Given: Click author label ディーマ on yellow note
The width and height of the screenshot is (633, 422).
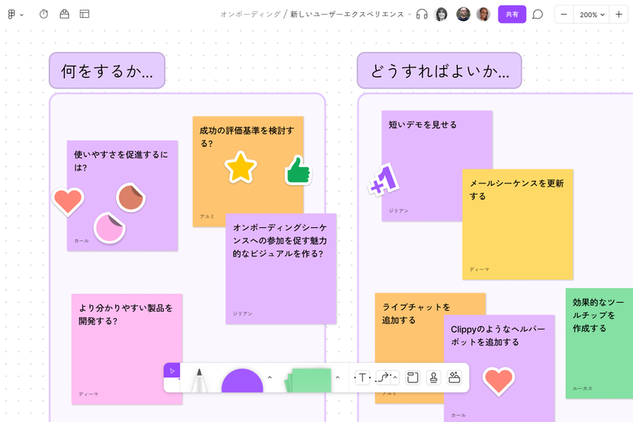Looking at the screenshot, I should (x=479, y=269).
